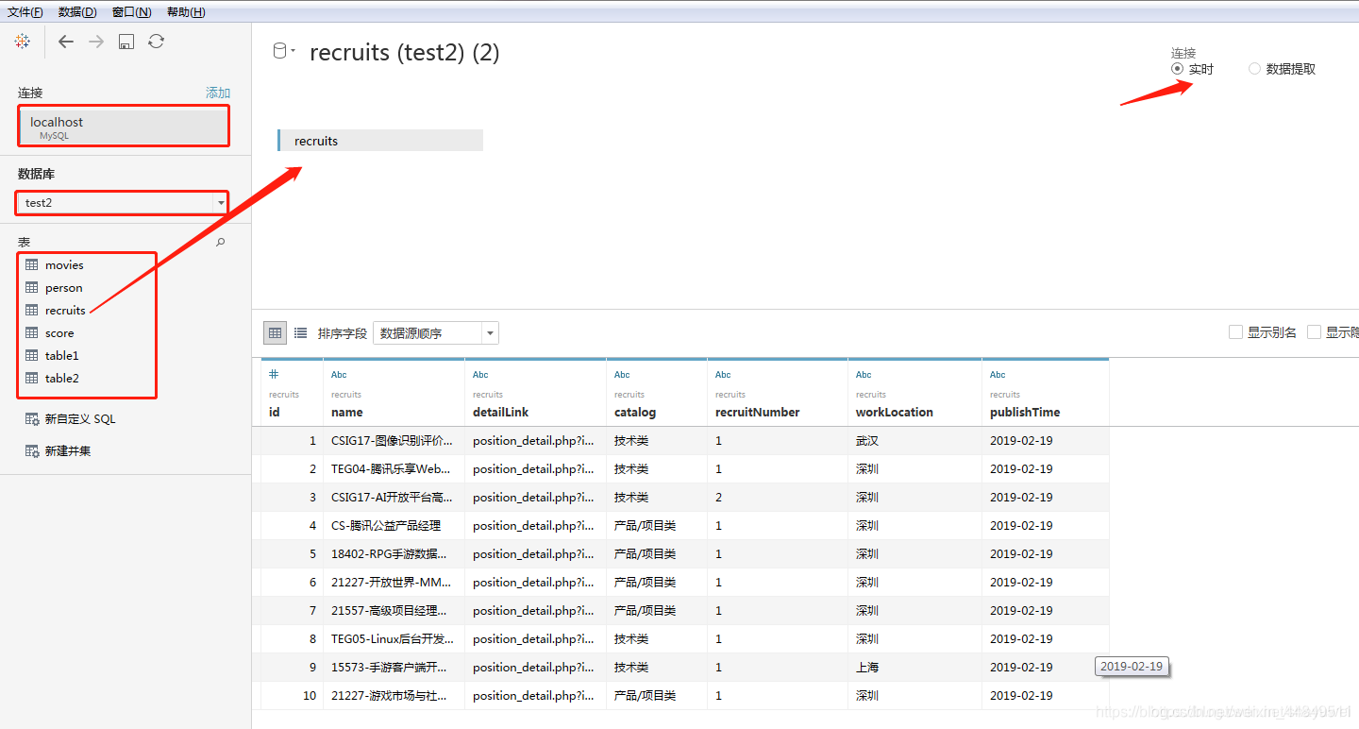Select table2 in the table list
This screenshot has width=1359, height=729.
(x=62, y=379)
